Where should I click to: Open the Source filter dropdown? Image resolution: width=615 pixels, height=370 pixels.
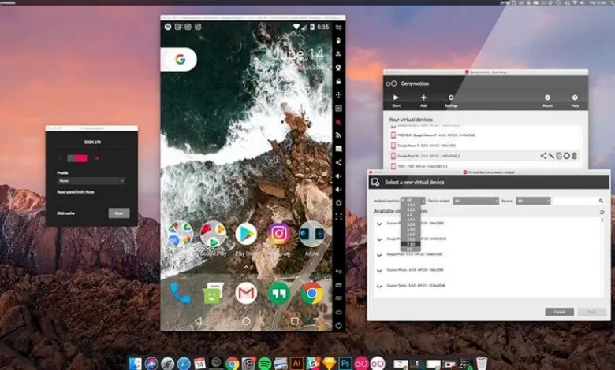(532, 201)
